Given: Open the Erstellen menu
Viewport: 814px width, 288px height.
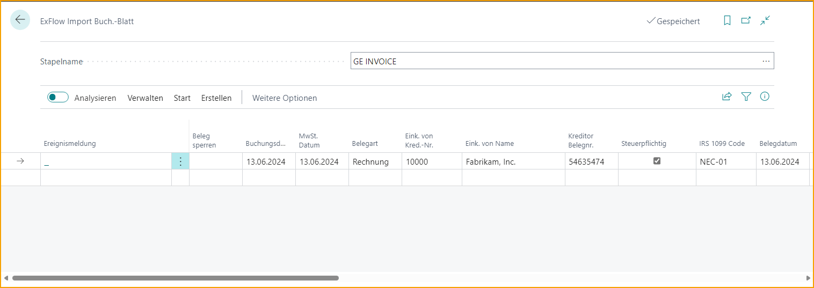Looking at the screenshot, I should 216,98.
